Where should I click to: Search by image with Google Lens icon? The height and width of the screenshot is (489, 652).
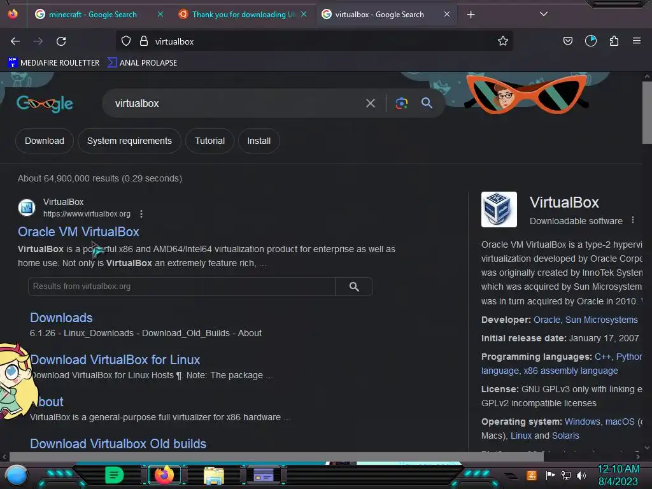[x=401, y=103]
